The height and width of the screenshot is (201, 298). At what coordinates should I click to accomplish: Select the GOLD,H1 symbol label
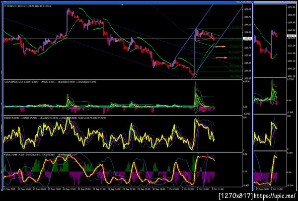point(12,6)
